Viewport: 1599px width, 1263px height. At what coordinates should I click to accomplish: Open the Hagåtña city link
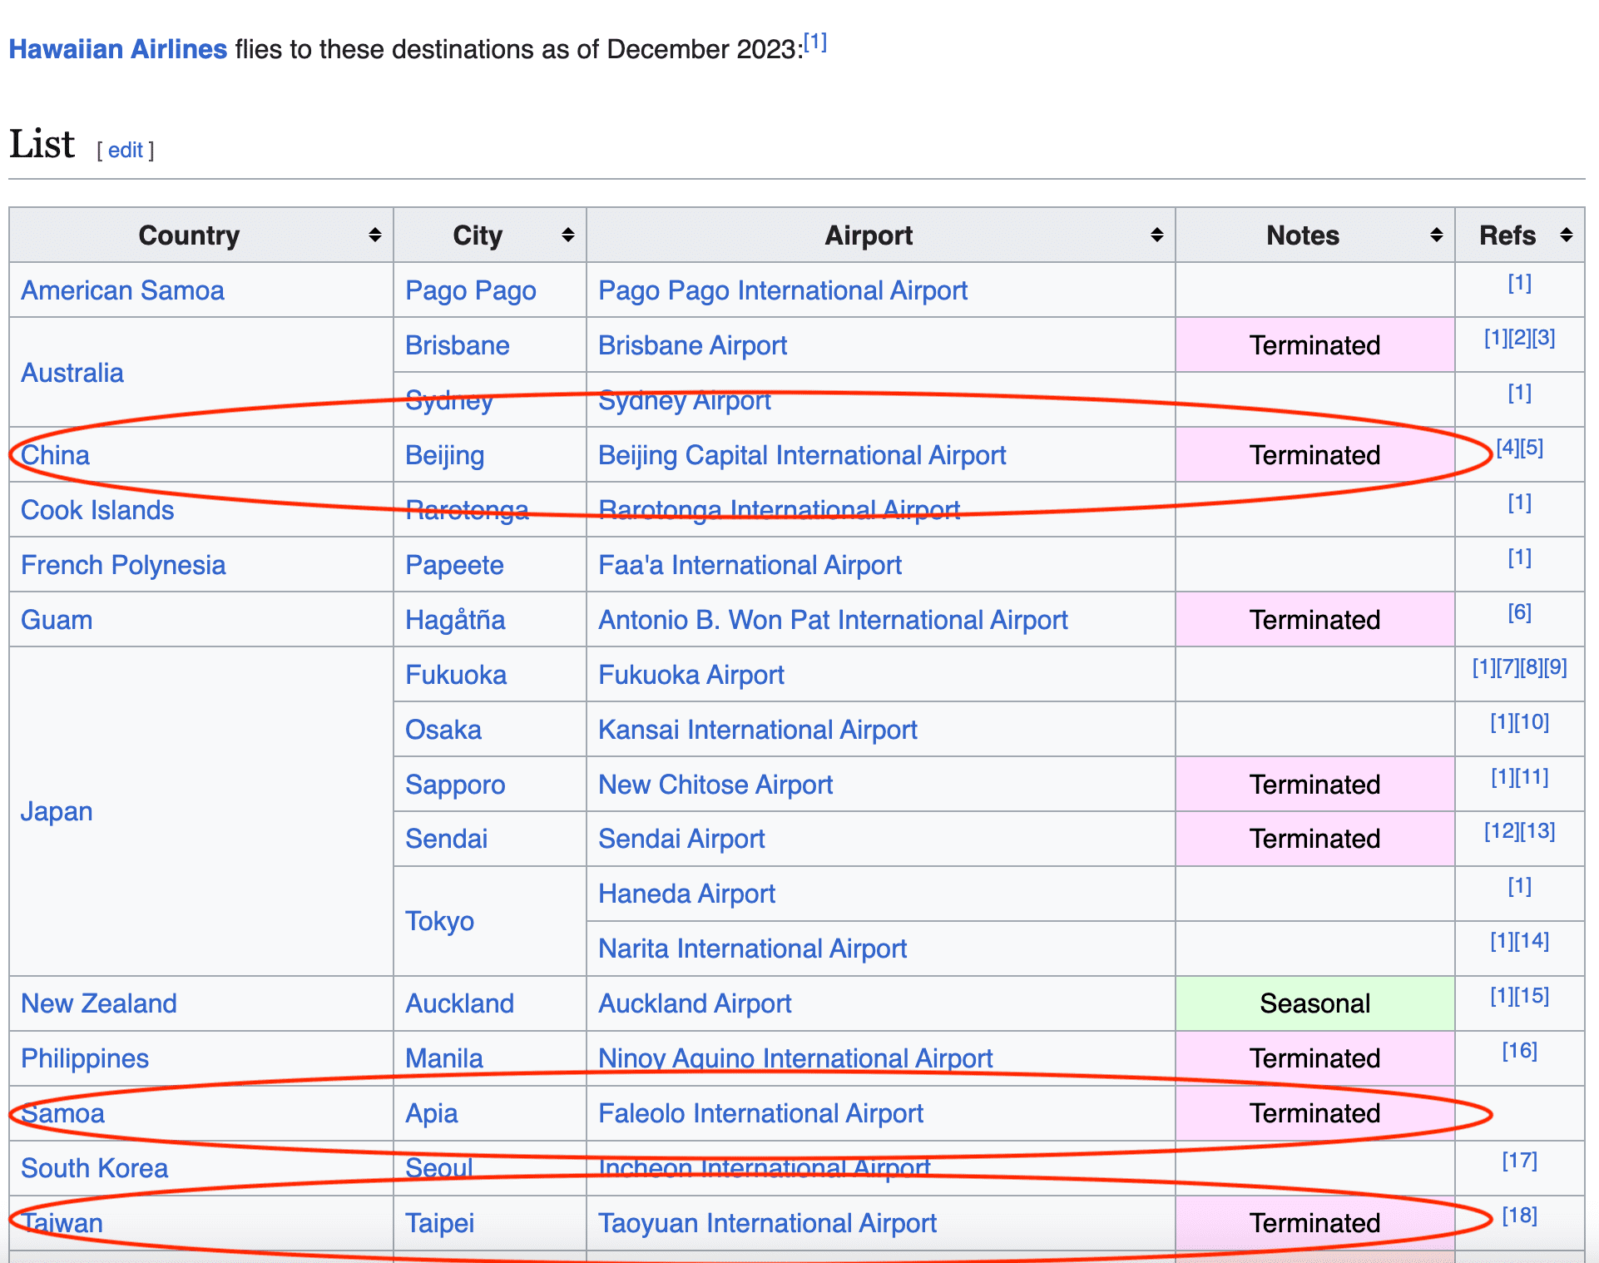coord(455,620)
